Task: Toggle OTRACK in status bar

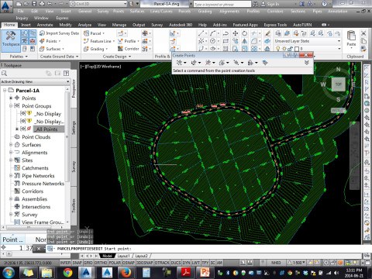Action: 162,263
